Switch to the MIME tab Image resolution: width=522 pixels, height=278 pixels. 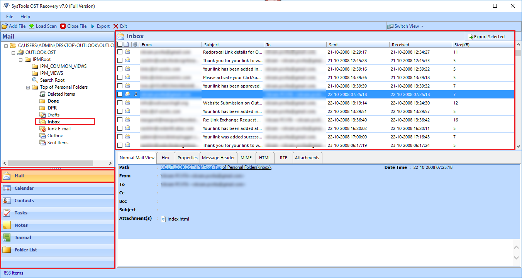(x=246, y=158)
